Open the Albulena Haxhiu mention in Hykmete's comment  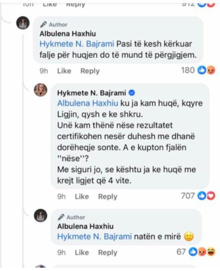[x=87, y=103]
